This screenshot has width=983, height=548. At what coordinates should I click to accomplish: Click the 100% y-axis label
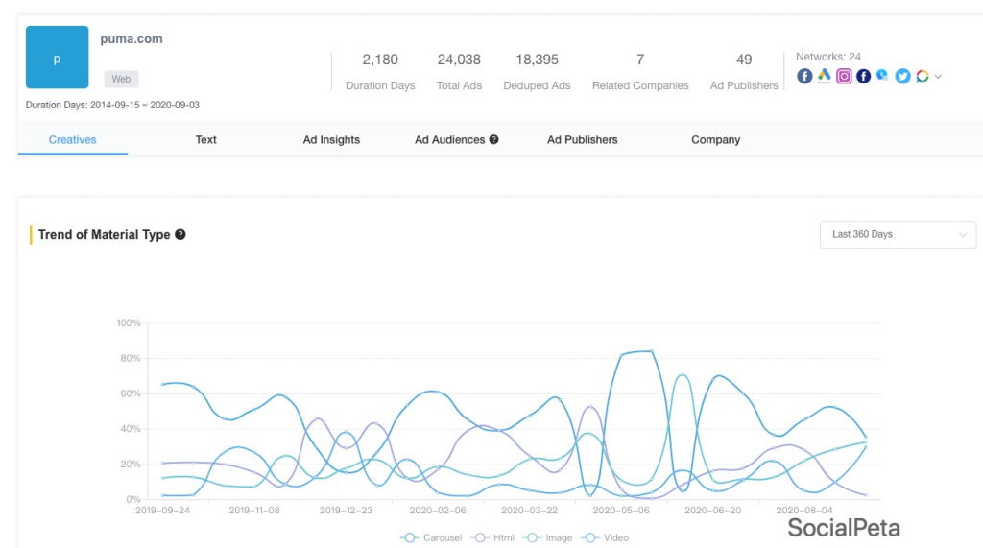129,322
